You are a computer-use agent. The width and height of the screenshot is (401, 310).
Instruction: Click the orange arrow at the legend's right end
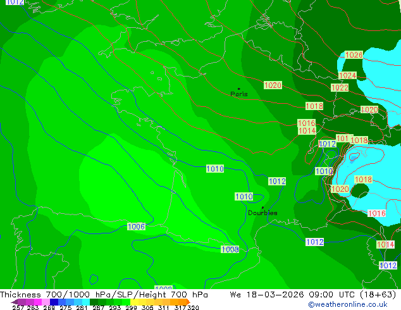(x=188, y=302)
